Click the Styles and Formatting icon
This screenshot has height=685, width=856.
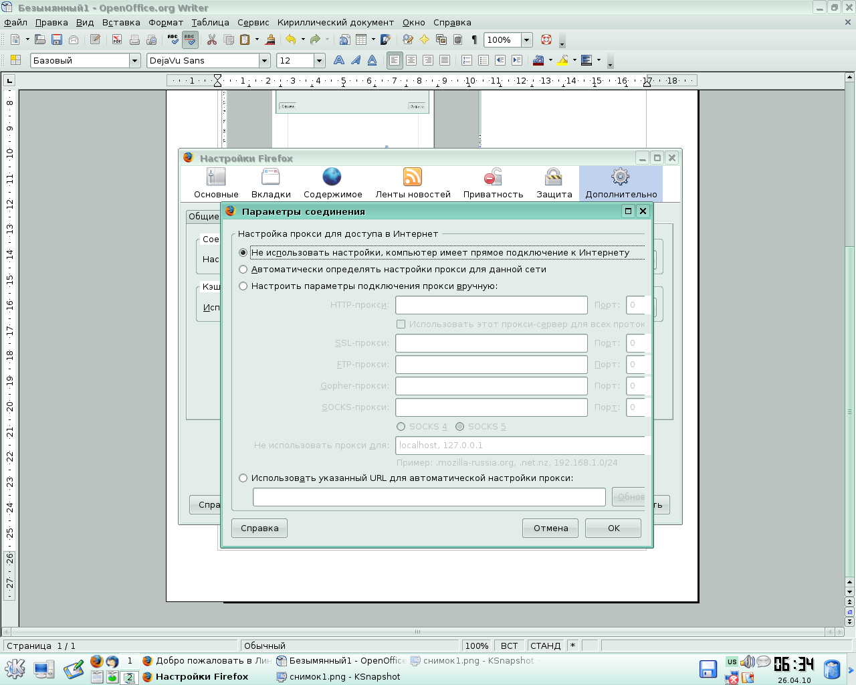pyautogui.click(x=16, y=60)
